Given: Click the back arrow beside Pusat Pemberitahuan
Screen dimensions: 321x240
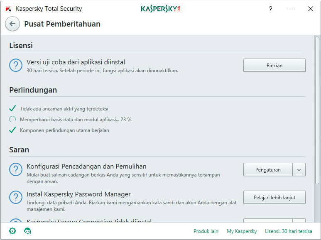Looking at the screenshot, I should pyautogui.click(x=12, y=24).
